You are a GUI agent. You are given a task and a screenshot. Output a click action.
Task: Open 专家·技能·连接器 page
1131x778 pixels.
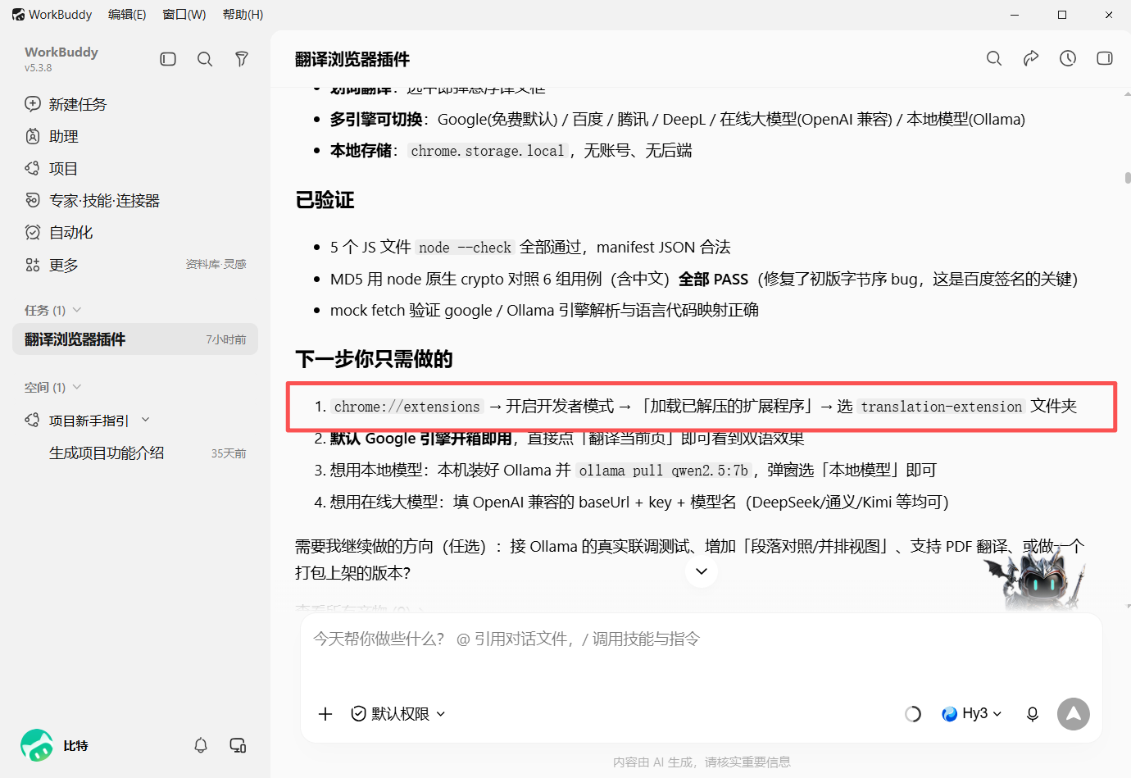click(x=92, y=200)
